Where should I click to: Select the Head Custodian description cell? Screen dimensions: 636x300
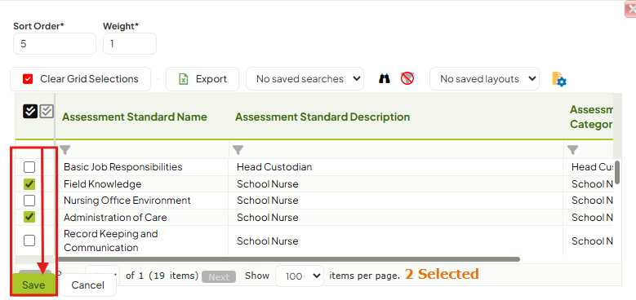tap(395, 167)
